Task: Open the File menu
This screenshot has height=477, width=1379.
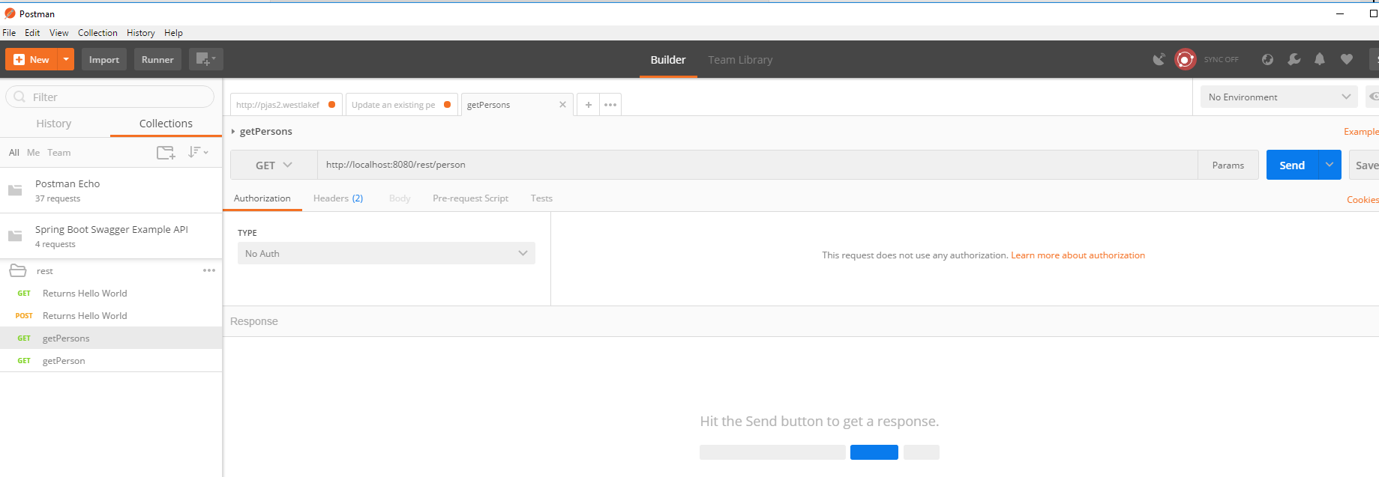Action: tap(9, 33)
